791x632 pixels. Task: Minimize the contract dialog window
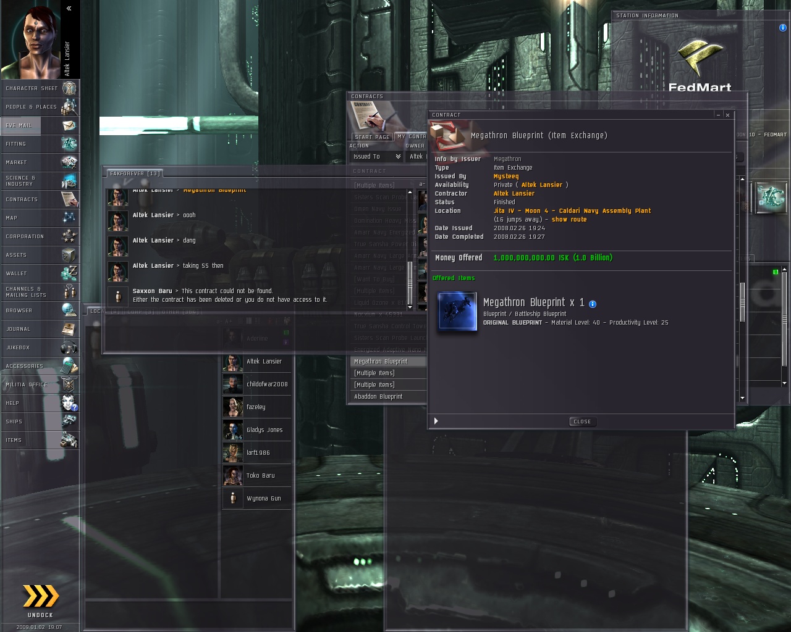tap(718, 115)
